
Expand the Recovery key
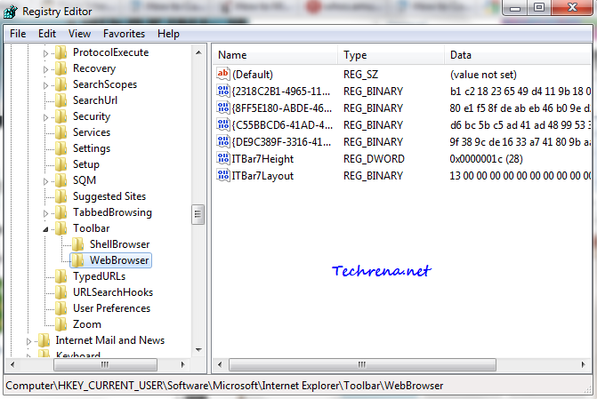click(45, 69)
